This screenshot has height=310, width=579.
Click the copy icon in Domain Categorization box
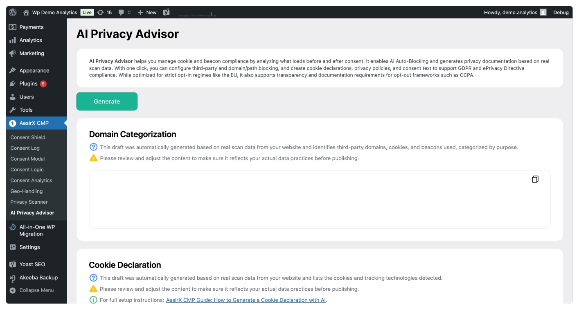[x=535, y=179]
